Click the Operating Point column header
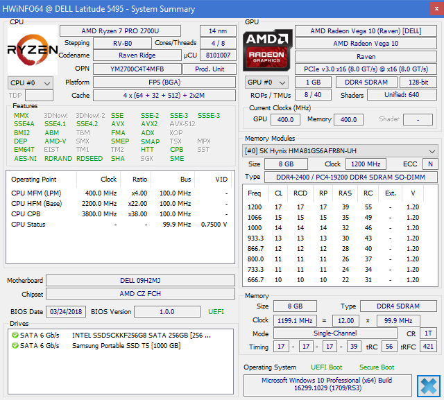 [x=42, y=180]
